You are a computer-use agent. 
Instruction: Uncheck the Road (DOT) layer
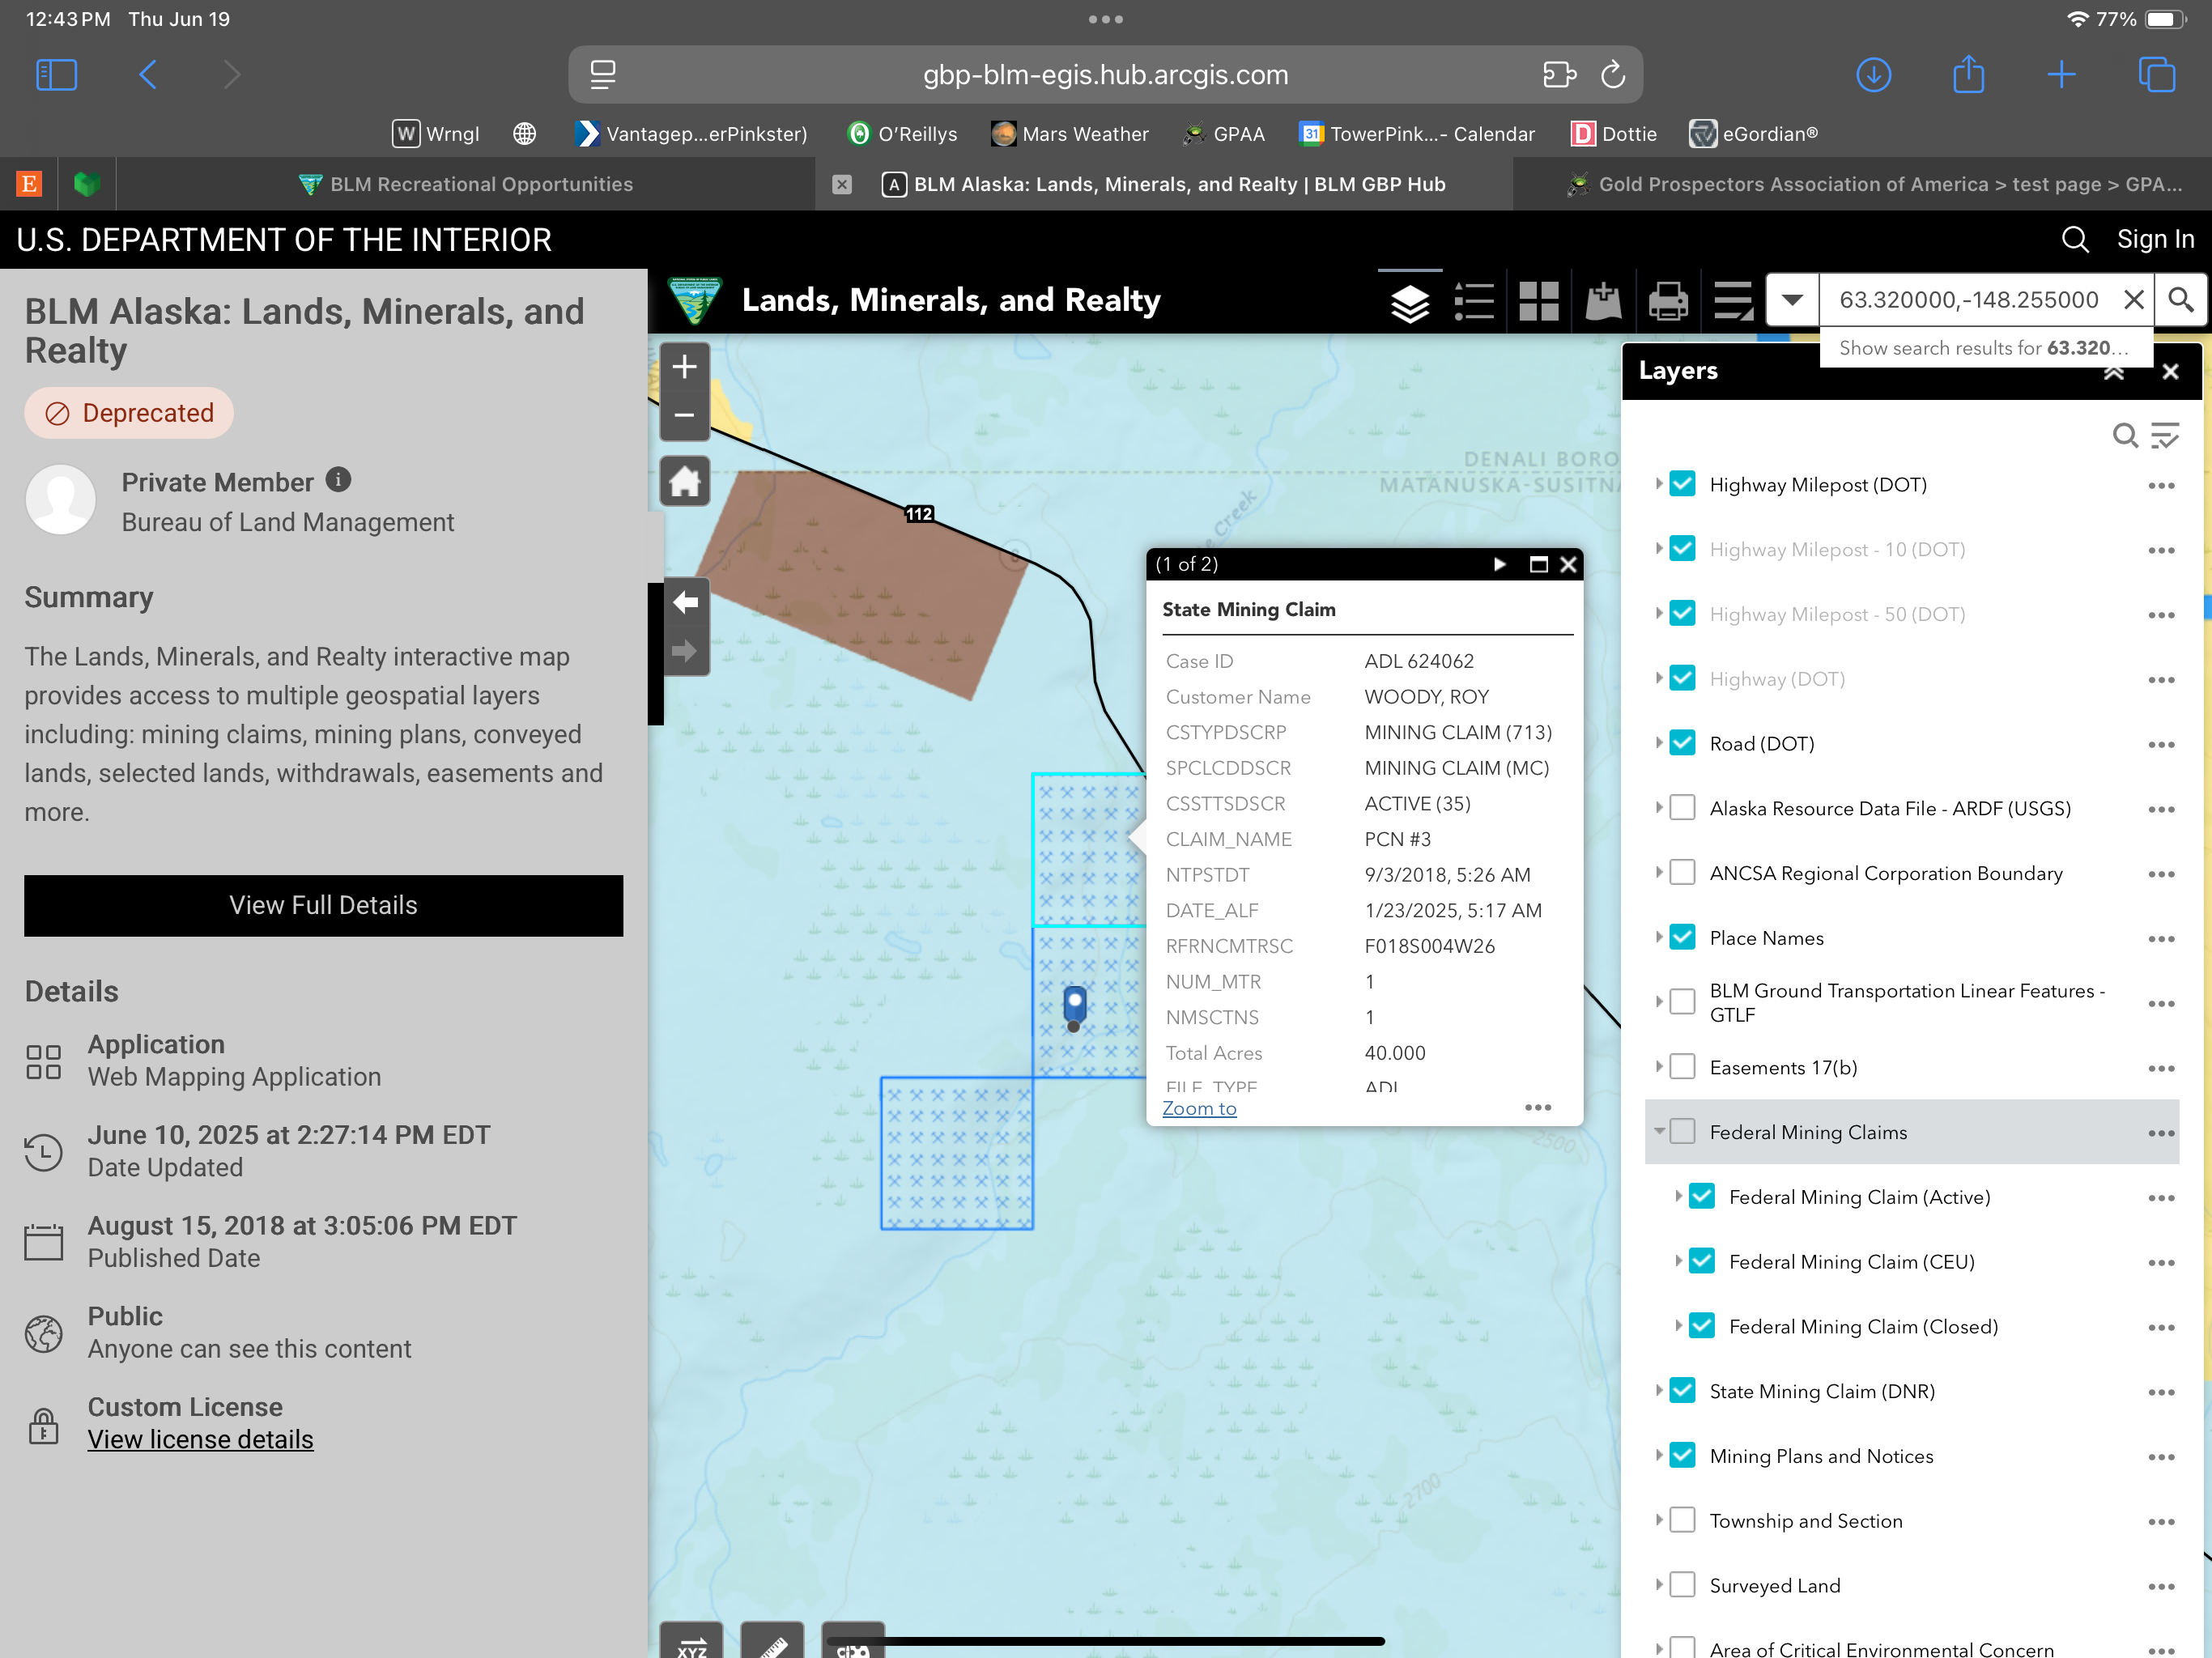pos(1683,743)
